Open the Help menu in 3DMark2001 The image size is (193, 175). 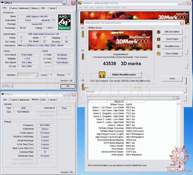pyautogui.click(x=124, y=8)
